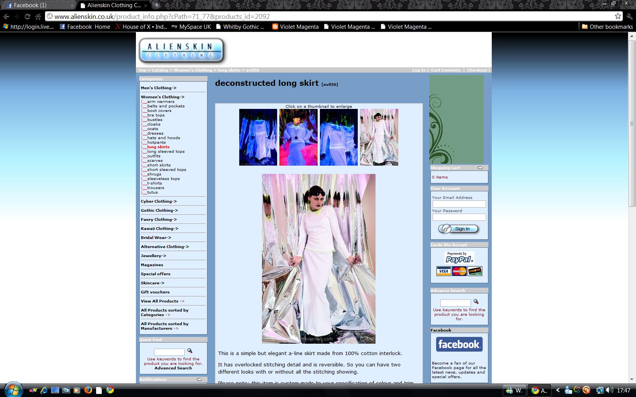
Task: Click the PayPal payments logo
Action: (x=459, y=257)
